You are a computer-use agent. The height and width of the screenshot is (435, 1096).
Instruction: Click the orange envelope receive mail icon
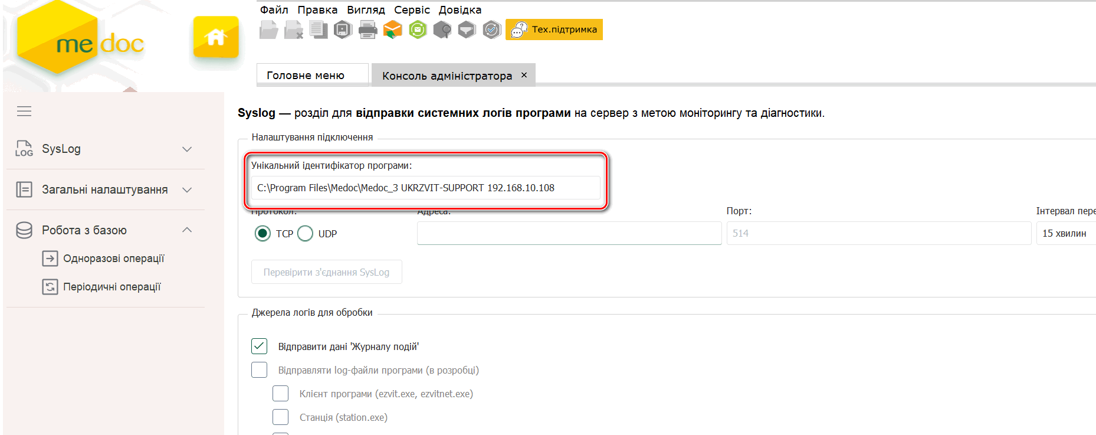392,30
